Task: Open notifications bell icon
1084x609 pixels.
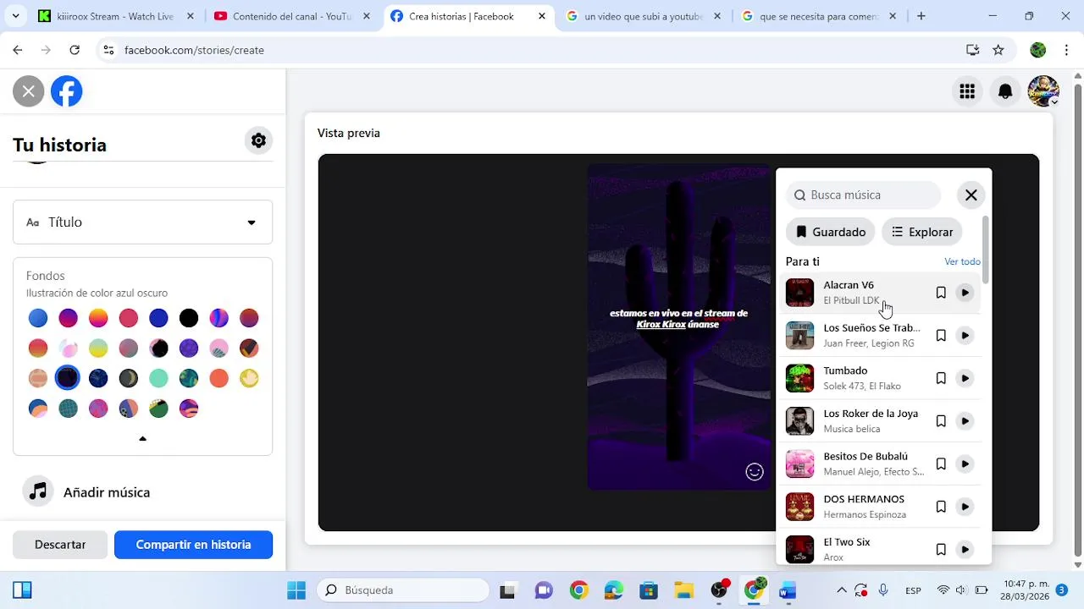Action: (x=1005, y=91)
